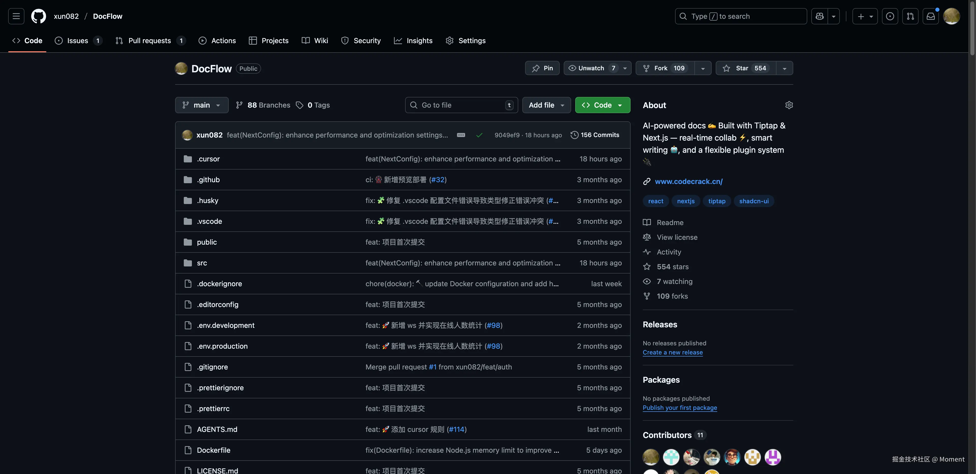Open the www.codecrack.cn website link
Screen dimensions: 976x474
689,182
